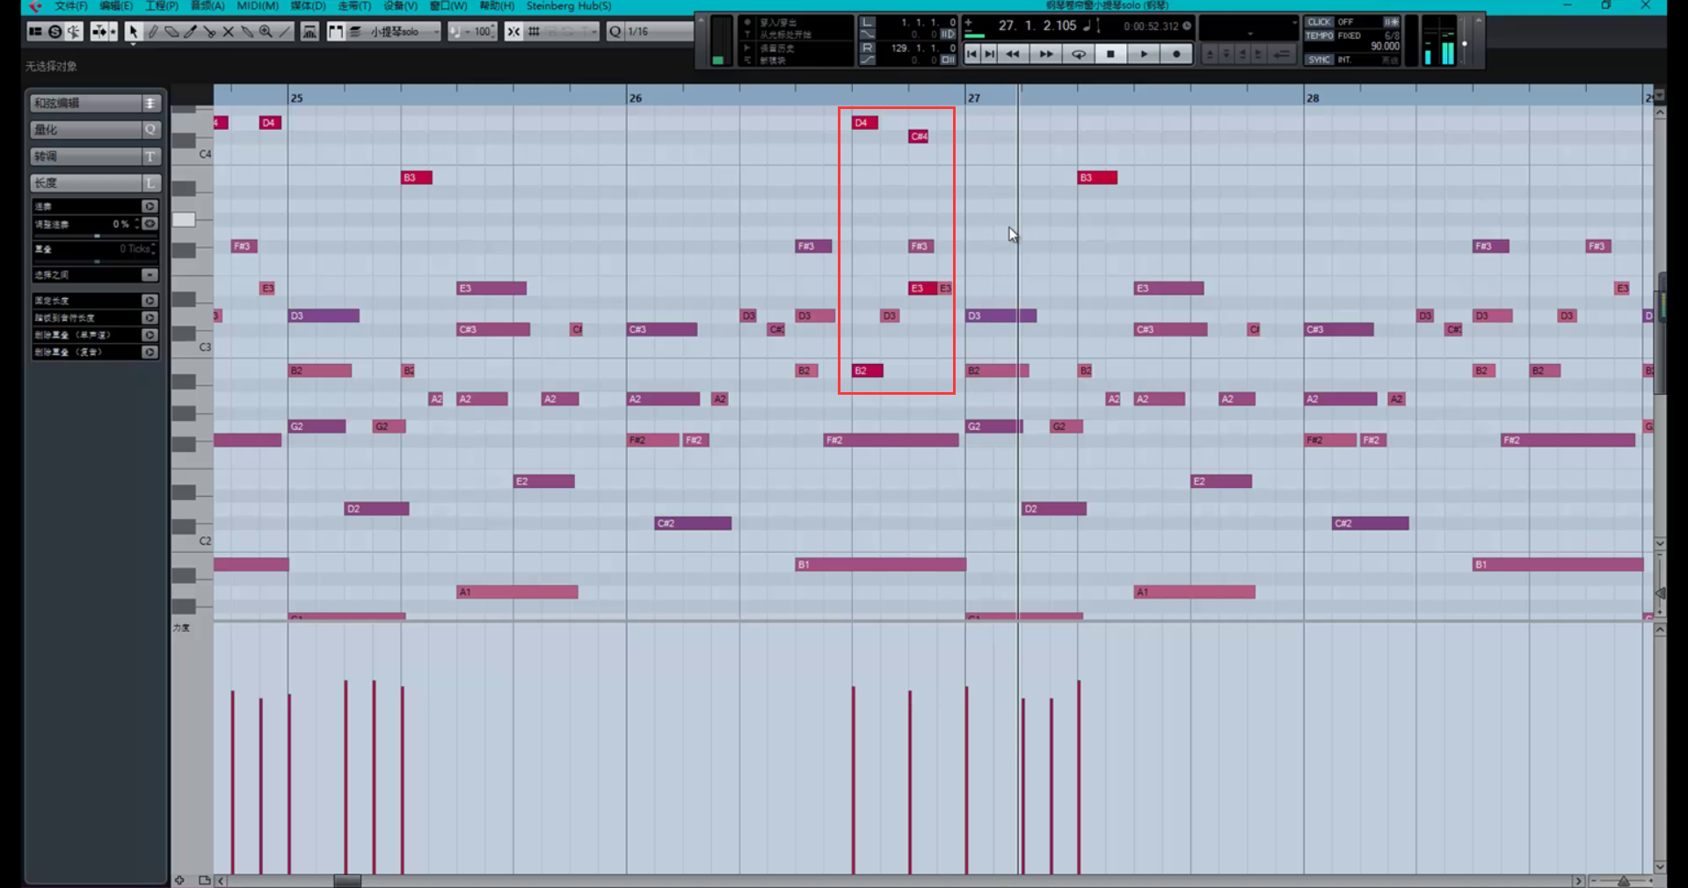
Task: Click the primary time display 27. 1. 2.105
Action: click(1037, 25)
